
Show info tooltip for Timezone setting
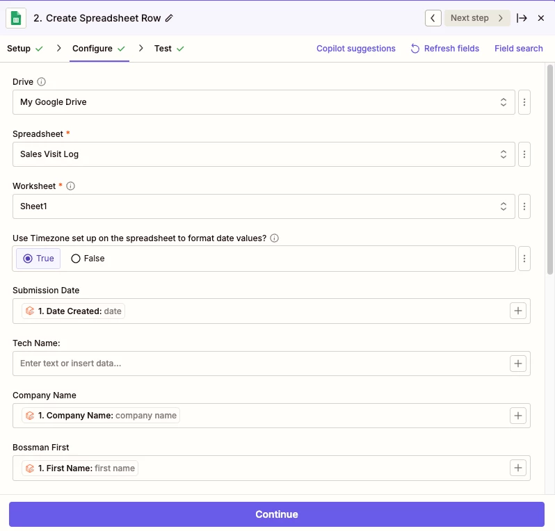(x=274, y=238)
